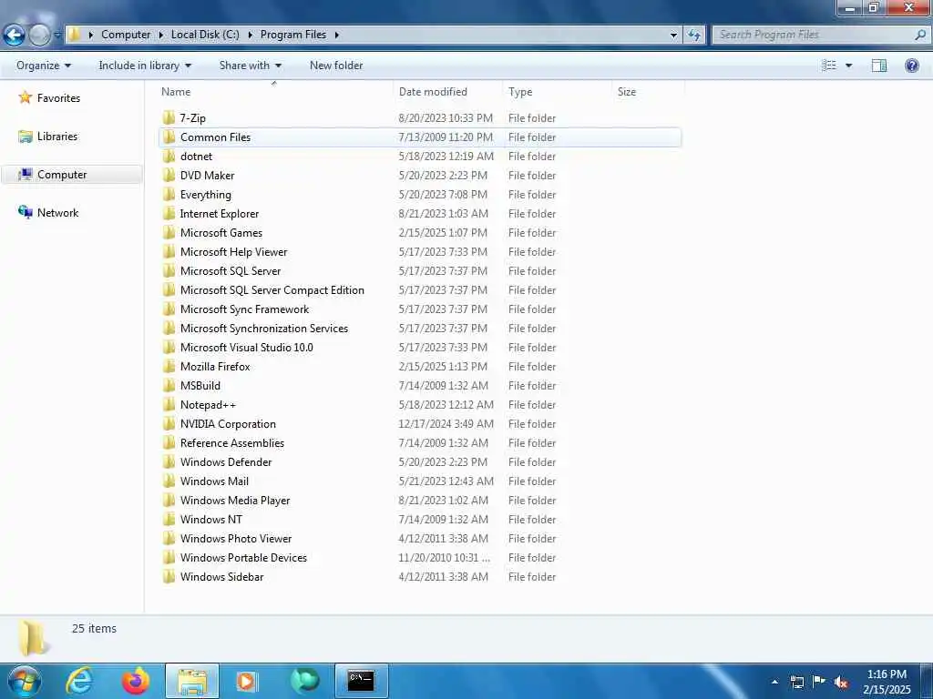This screenshot has height=699, width=933.
Task: Select the Common Files folder icon
Action: (169, 137)
